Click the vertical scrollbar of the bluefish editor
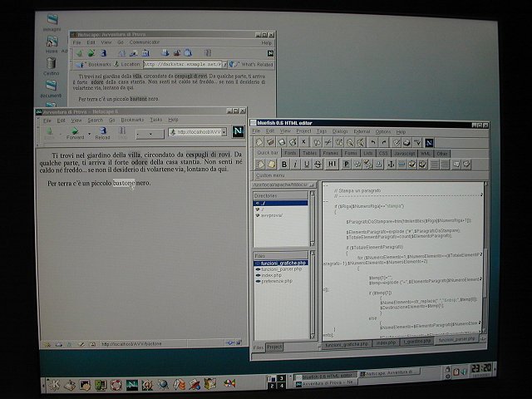Image resolution: width=532 pixels, height=399 pixels. (x=485, y=257)
